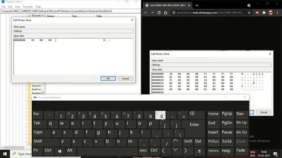Click the context menu key on On-Screen Keyboard

(x=199, y=151)
